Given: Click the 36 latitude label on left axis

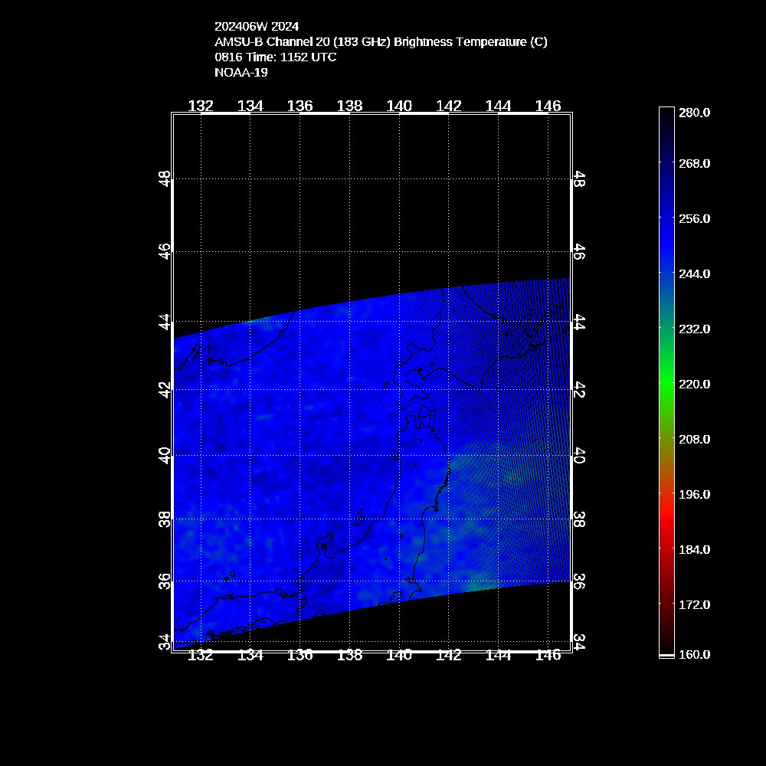Looking at the screenshot, I should point(164,581).
